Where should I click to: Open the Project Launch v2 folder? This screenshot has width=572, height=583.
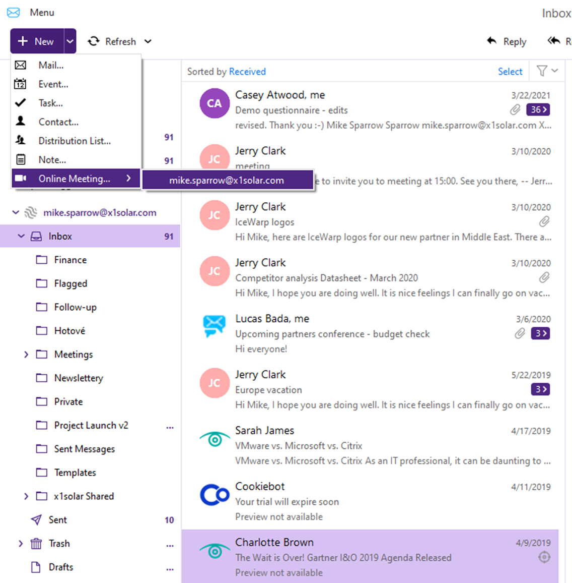91,425
